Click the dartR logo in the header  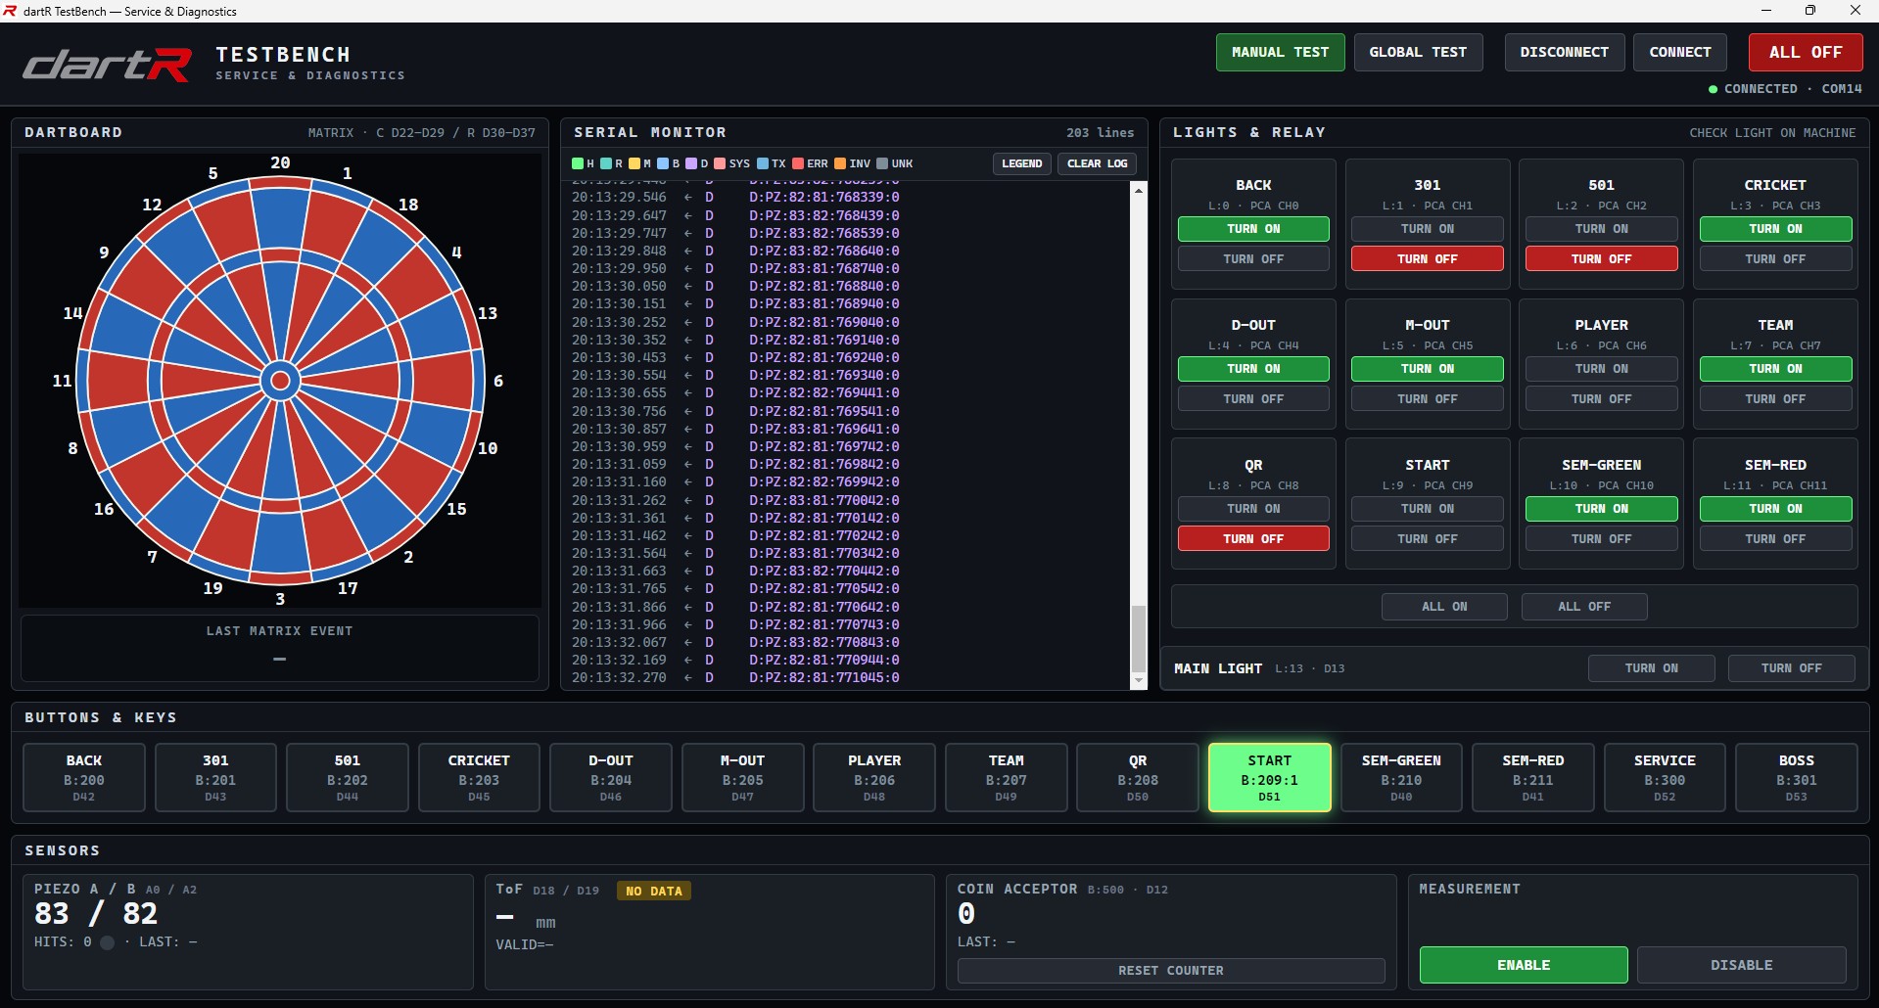pos(108,65)
